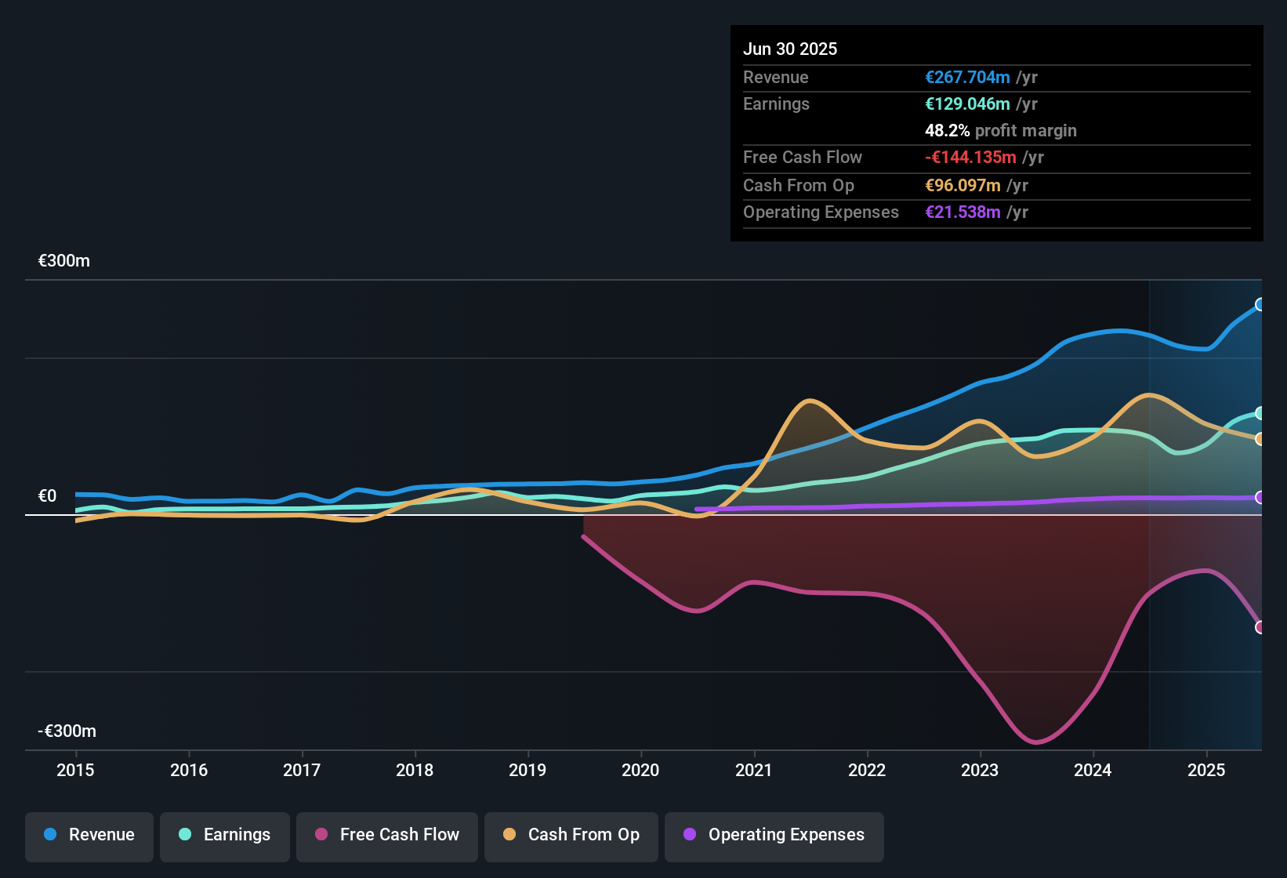Toggle the Cash From Op legend button
This screenshot has height=878, width=1287.
571,835
